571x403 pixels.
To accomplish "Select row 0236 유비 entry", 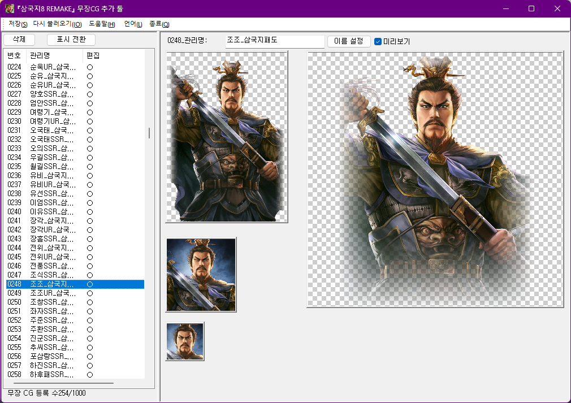I will click(x=75, y=175).
